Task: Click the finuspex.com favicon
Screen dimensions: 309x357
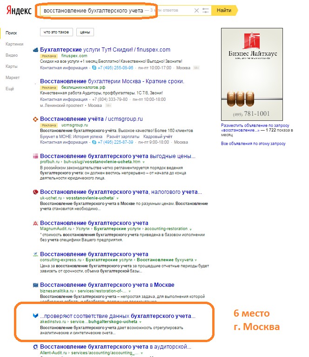Action: coord(35,50)
